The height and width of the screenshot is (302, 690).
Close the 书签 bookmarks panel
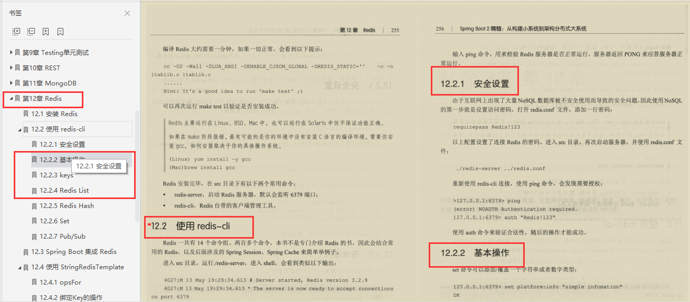[127, 13]
